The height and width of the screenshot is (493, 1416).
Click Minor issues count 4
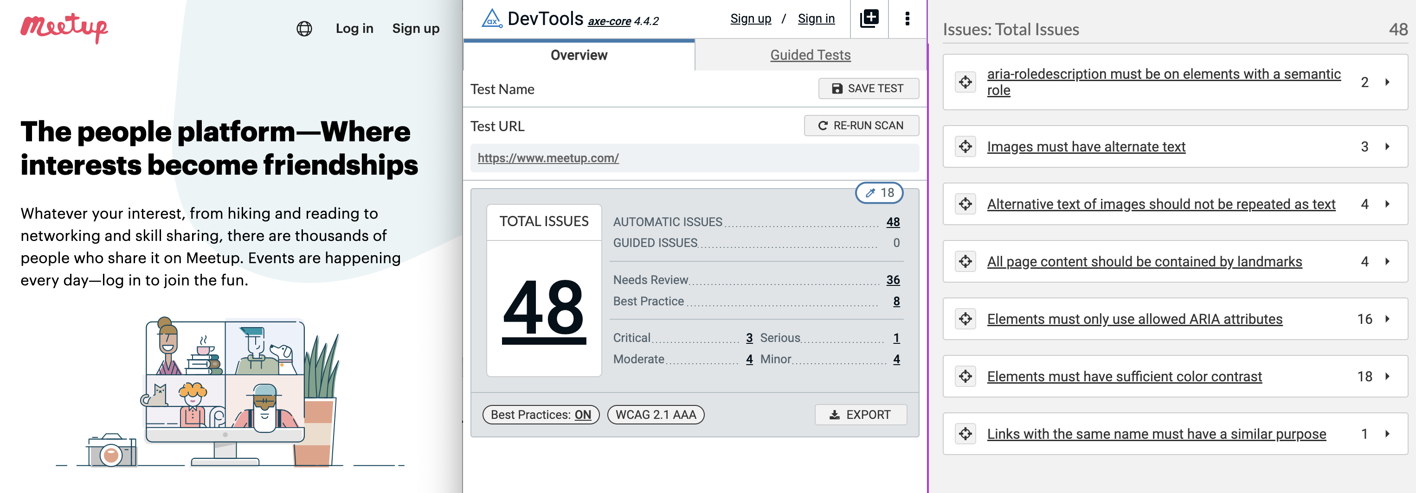[896, 359]
